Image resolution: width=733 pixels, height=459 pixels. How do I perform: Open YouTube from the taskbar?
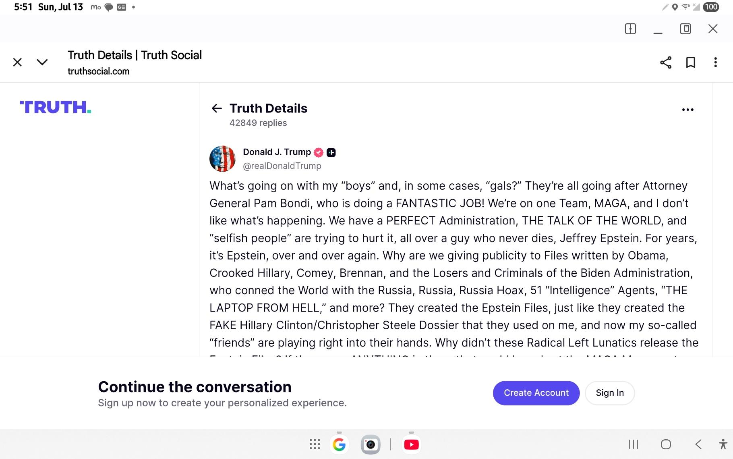[411, 444]
